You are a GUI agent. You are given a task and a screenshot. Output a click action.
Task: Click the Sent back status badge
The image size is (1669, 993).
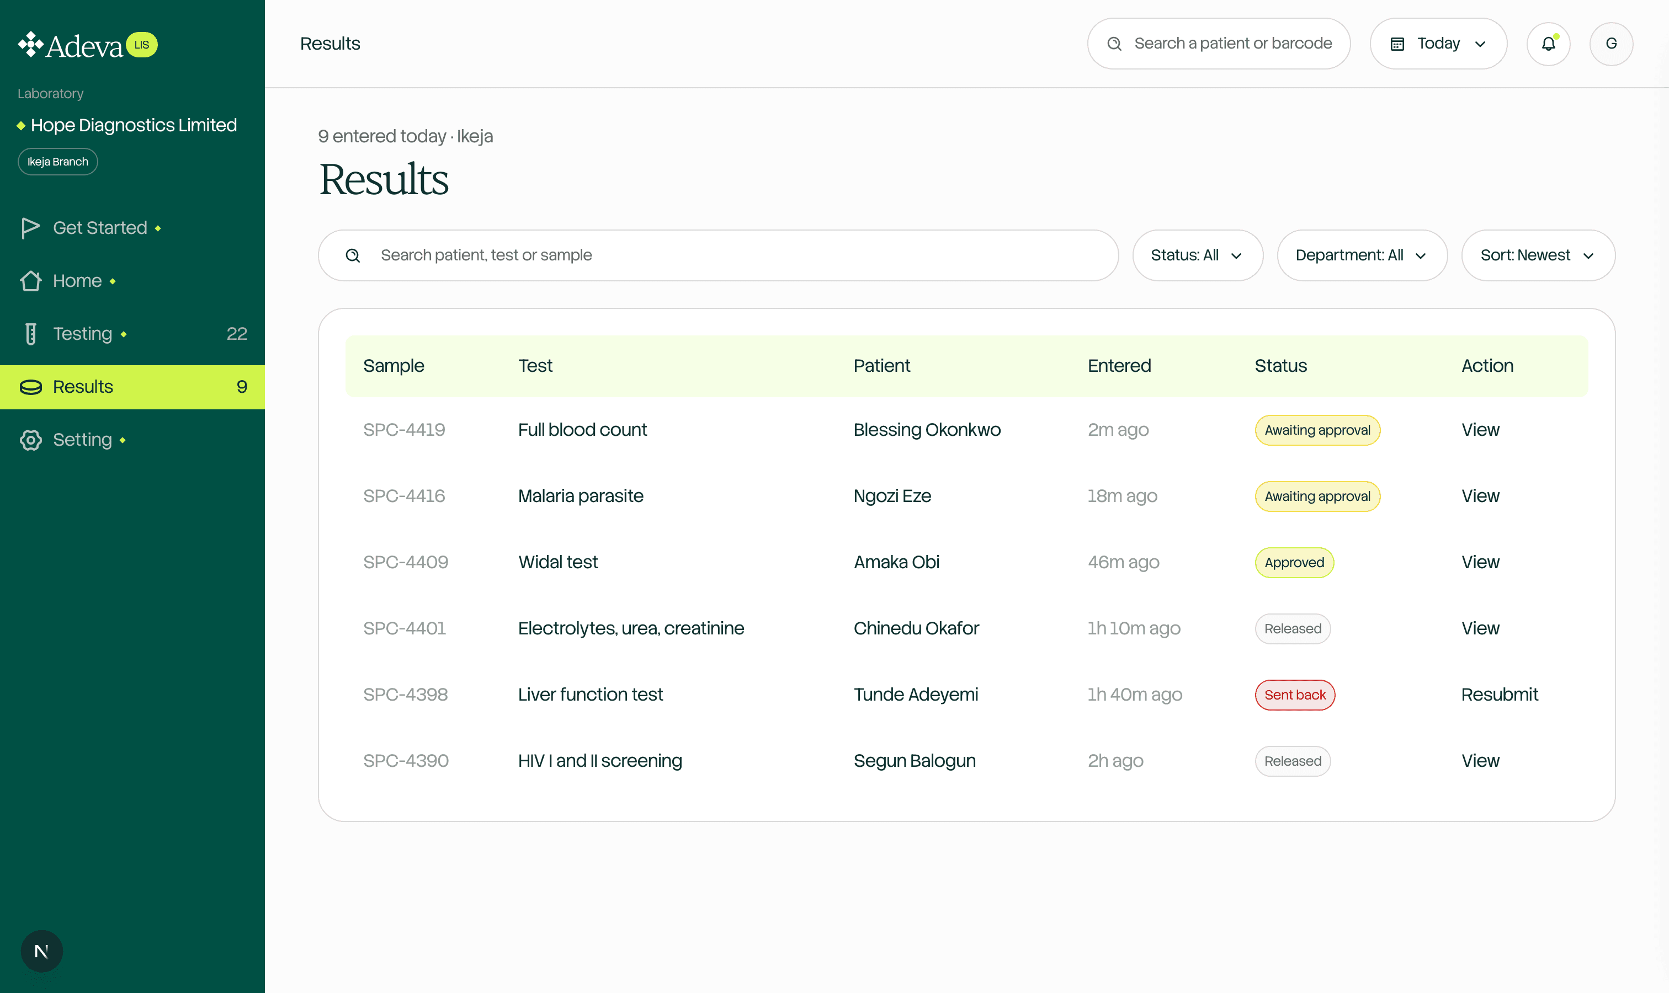point(1294,695)
